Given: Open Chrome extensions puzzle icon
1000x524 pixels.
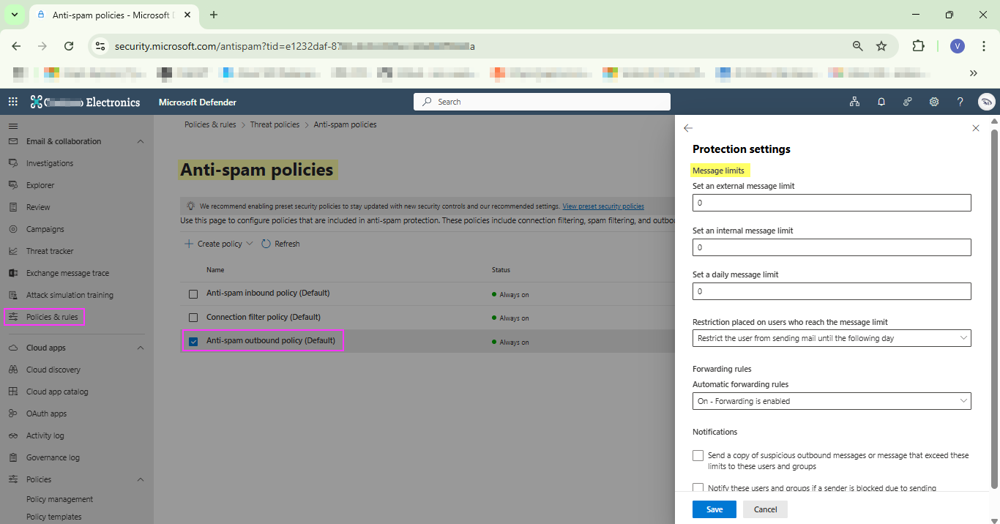Looking at the screenshot, I should pos(918,46).
